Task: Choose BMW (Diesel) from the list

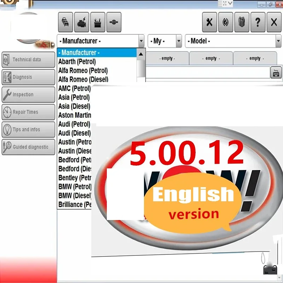Action: (75, 196)
